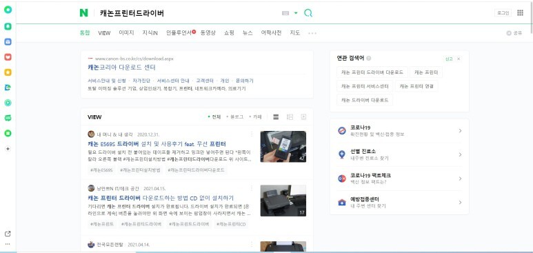This screenshot has width=533, height=253.
Task: Expand more search tabs with the ellipsis
Action: (x=312, y=33)
